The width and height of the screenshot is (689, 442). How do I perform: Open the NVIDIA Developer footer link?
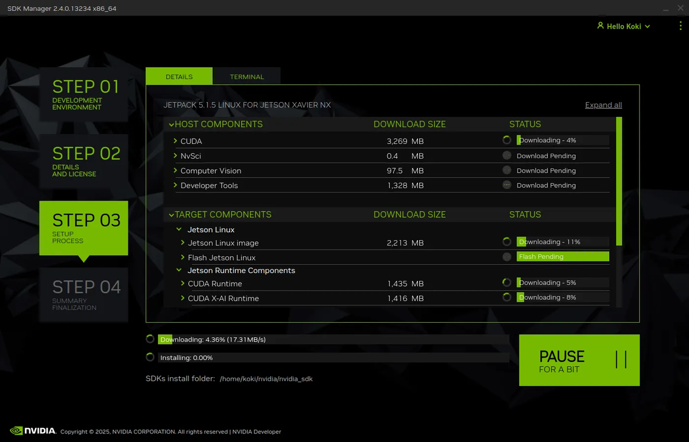pyautogui.click(x=257, y=432)
